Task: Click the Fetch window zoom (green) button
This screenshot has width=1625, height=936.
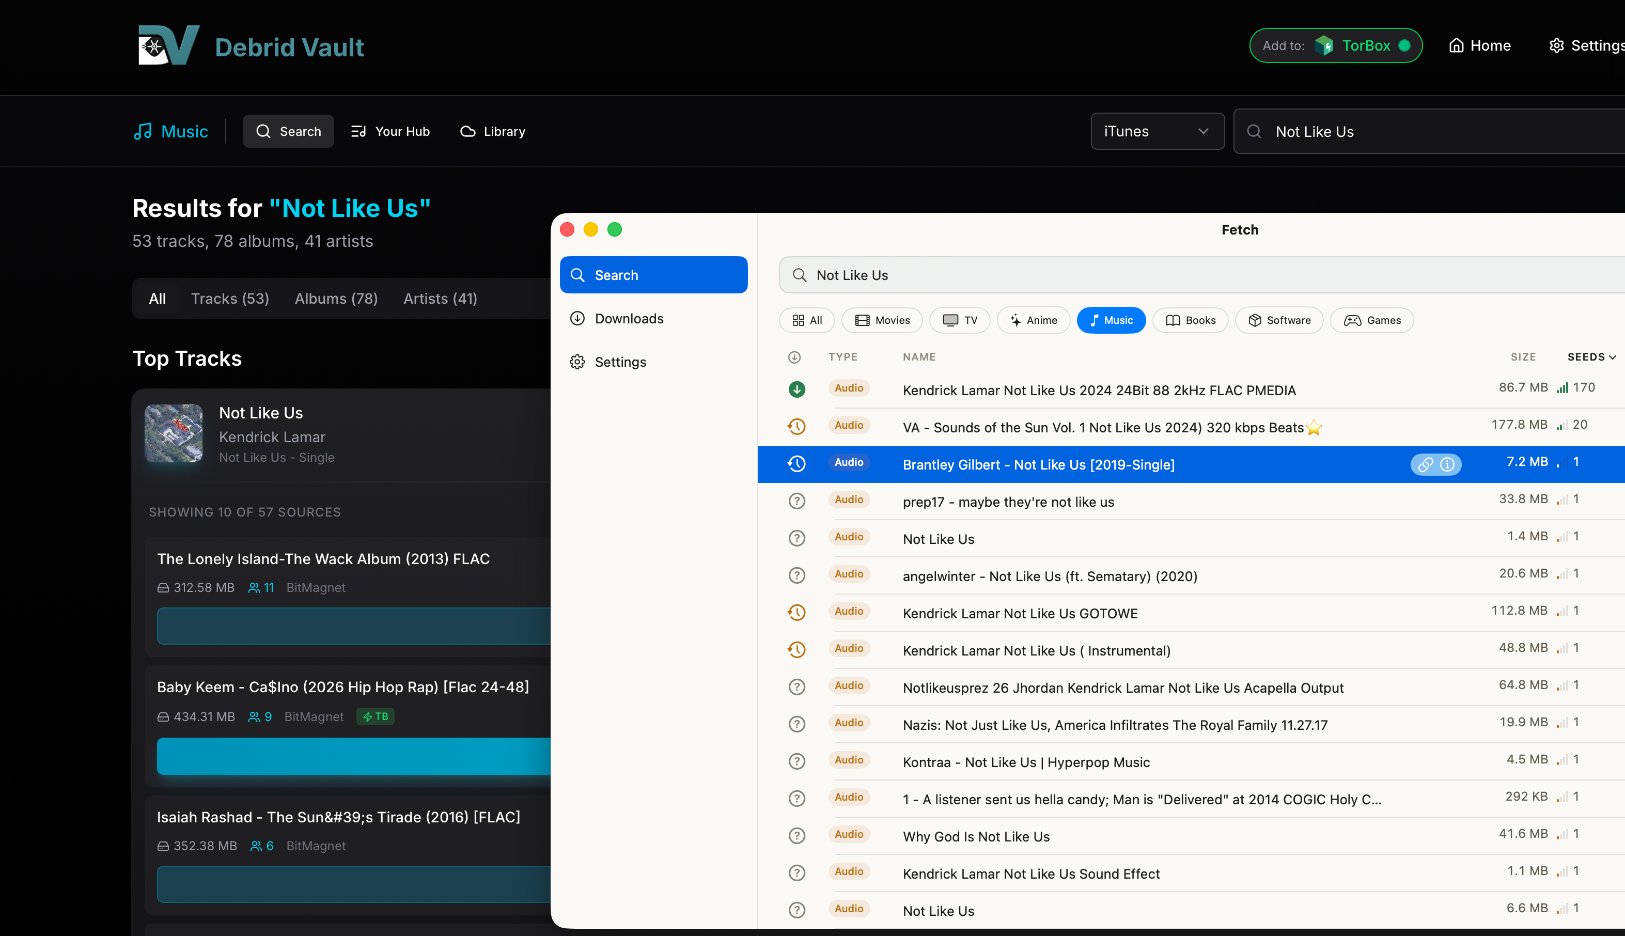Action: [x=615, y=229]
